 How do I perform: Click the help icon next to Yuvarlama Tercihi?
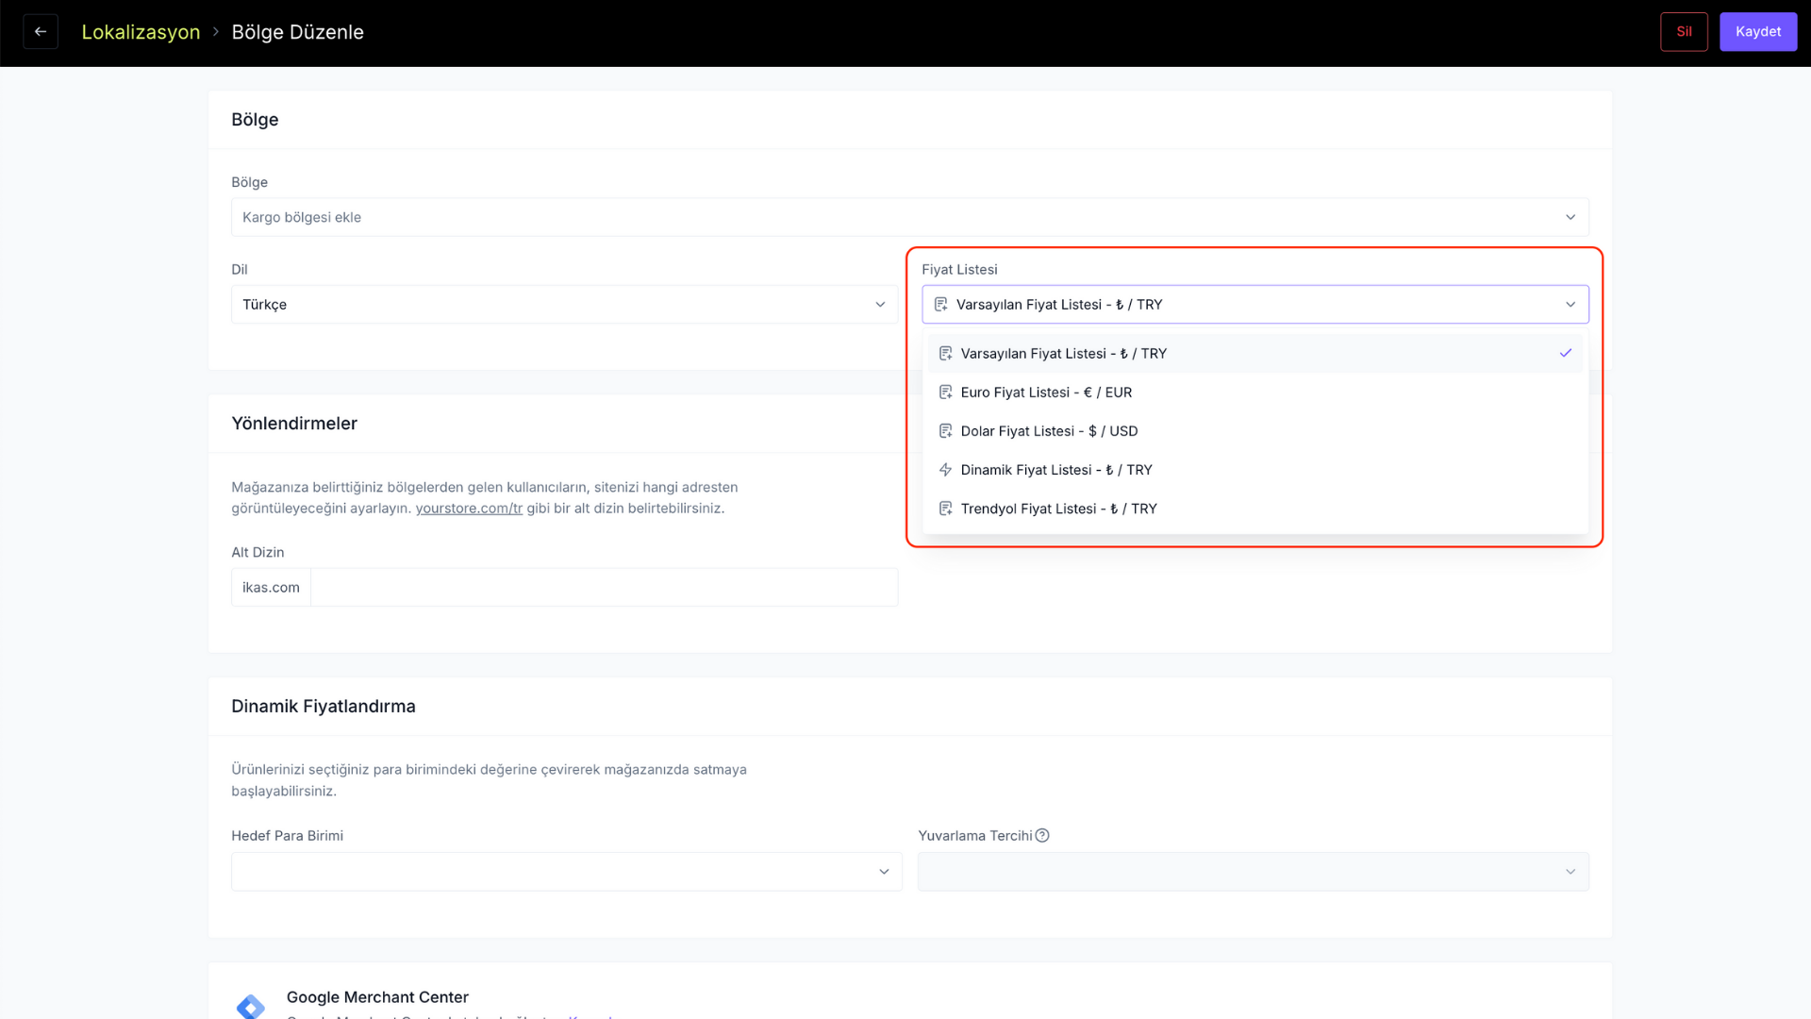[x=1042, y=835]
